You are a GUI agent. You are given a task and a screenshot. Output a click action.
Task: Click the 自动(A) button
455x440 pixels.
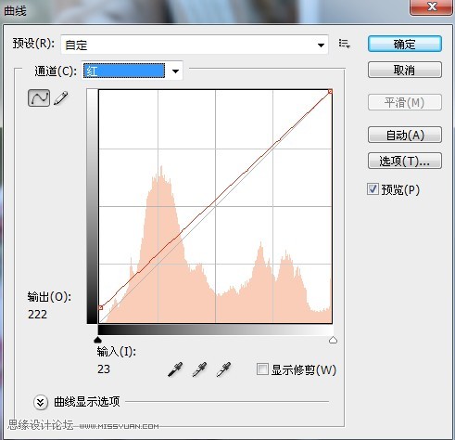(x=405, y=135)
